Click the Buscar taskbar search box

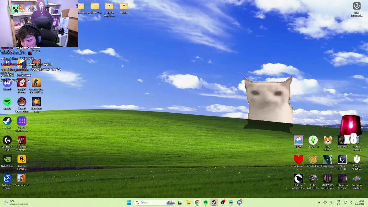click(x=155, y=202)
